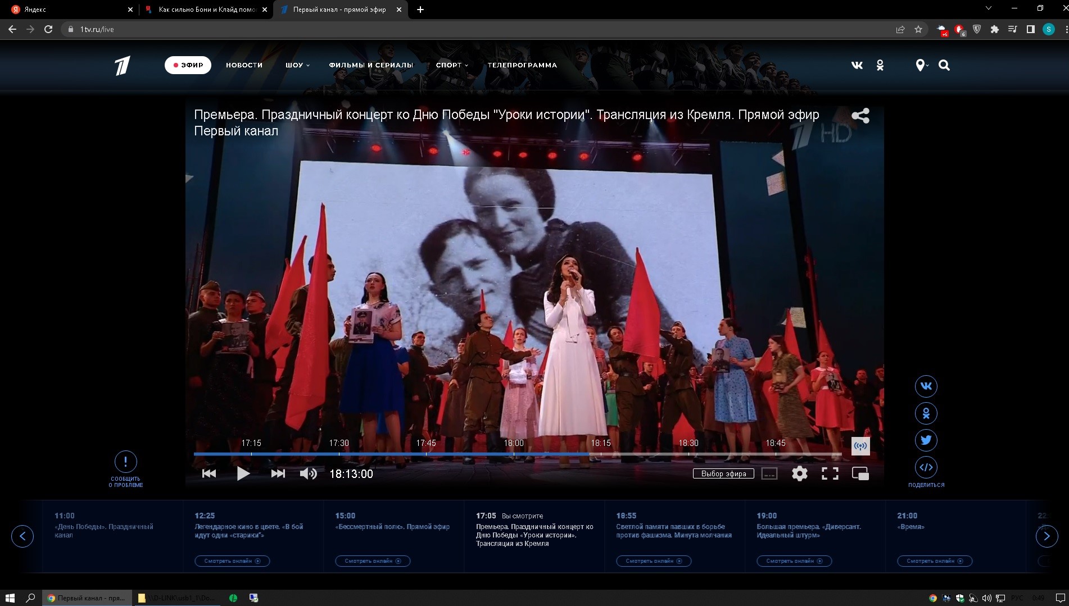Image resolution: width=1069 pixels, height=606 pixels.
Task: Expand the ШОУ menu dropdown
Action: [x=297, y=65]
